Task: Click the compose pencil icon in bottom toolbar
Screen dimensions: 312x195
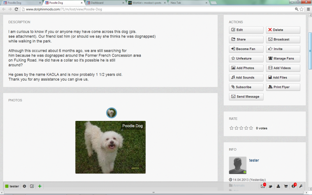Action: (x=32, y=186)
